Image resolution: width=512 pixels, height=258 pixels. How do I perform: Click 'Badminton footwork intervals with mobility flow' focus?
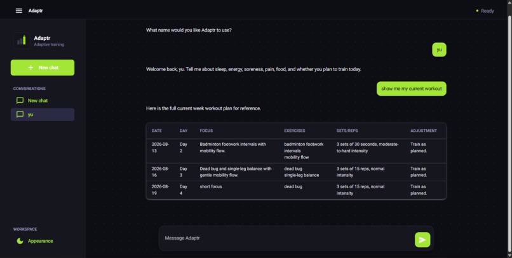233,148
